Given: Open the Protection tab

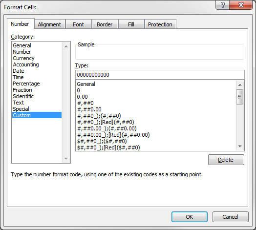Looking at the screenshot, I should point(160,24).
